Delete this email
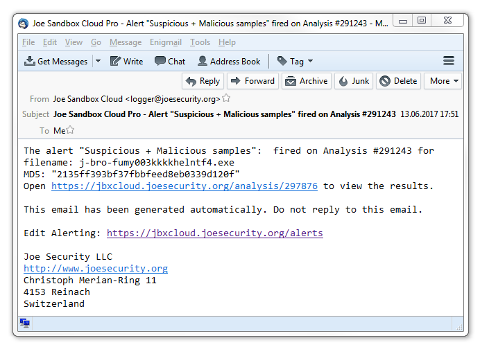The width and height of the screenshot is (480, 347). click(x=398, y=81)
